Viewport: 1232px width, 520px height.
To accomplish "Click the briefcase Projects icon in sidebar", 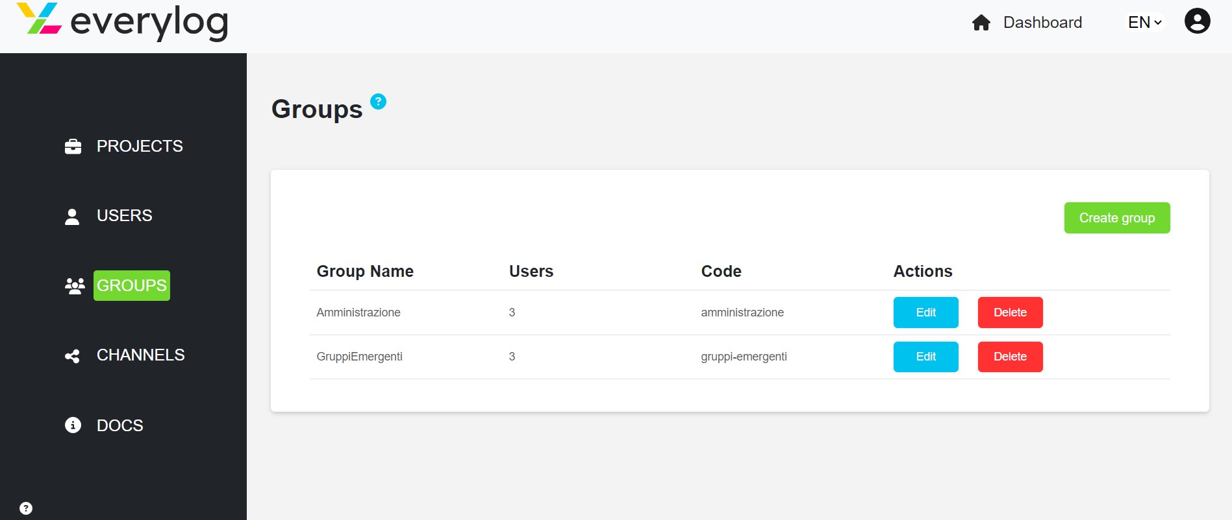I will 73,147.
